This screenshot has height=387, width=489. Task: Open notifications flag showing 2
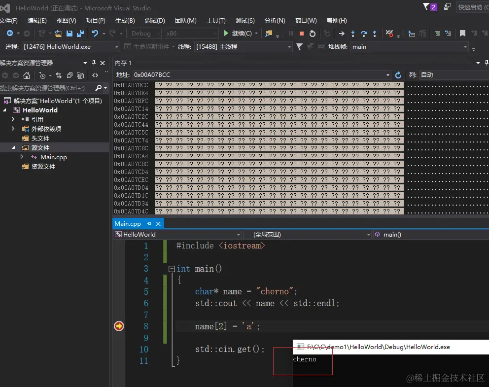430,7
